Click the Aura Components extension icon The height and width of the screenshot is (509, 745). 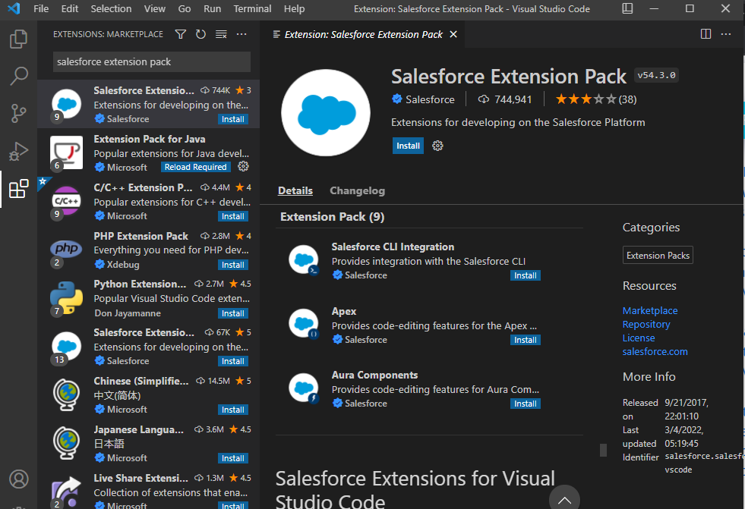304,388
